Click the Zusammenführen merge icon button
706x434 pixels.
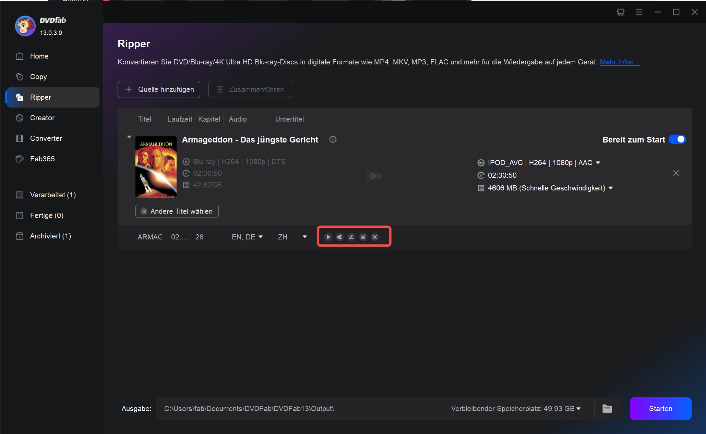(x=250, y=89)
